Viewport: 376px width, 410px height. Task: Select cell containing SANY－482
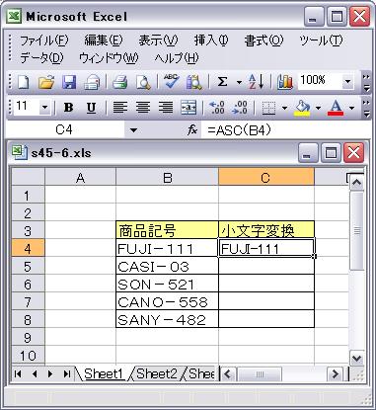(x=167, y=319)
